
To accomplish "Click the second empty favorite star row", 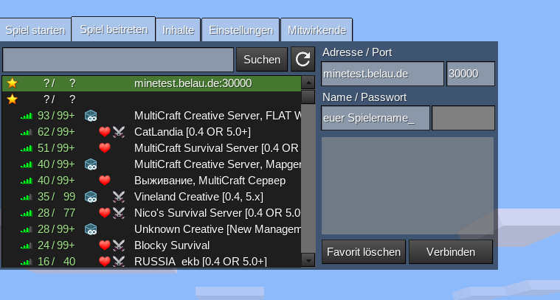I will pyautogui.click(x=12, y=100).
